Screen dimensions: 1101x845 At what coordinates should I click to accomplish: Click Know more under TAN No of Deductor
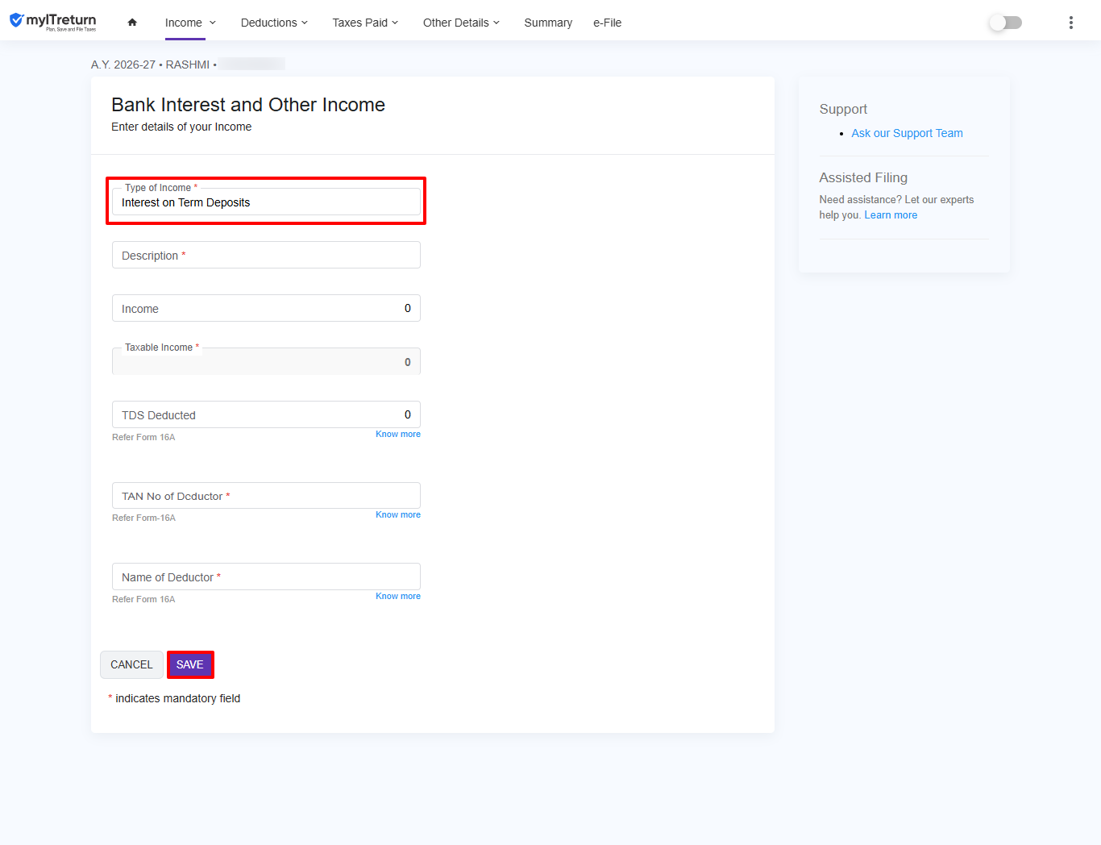tap(398, 514)
